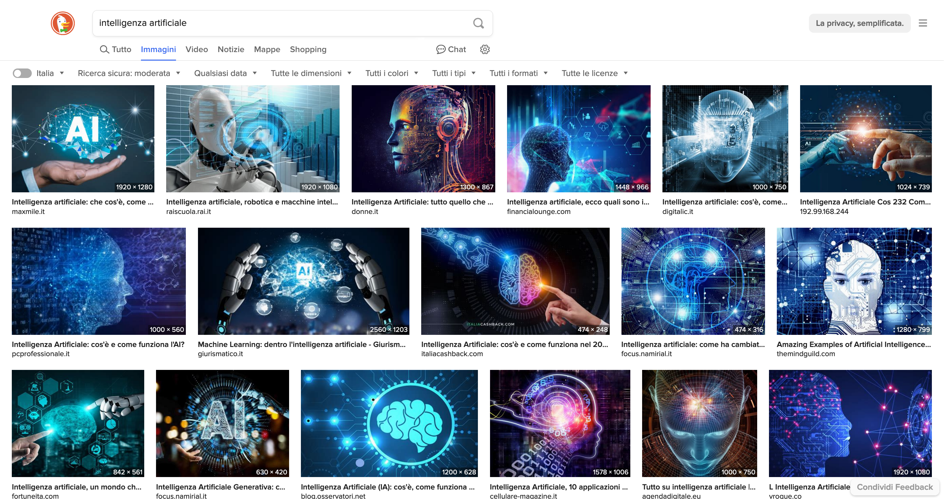Click the settings gear icon
The image size is (944, 499).
point(485,49)
